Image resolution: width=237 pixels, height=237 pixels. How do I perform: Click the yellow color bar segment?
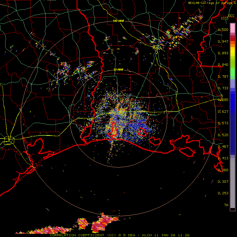pos(233,52)
